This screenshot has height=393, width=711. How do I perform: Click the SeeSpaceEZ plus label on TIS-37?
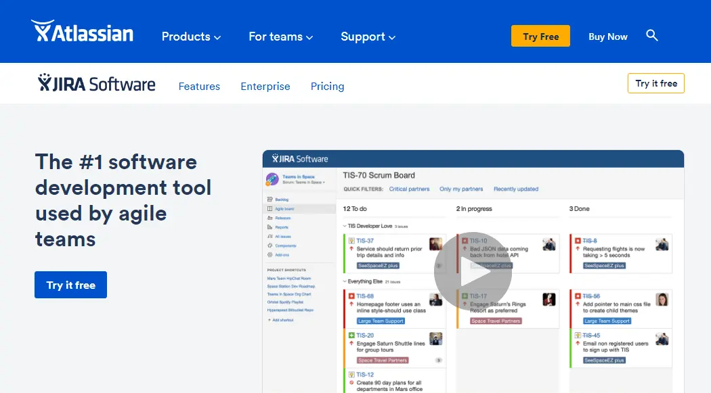(378, 266)
